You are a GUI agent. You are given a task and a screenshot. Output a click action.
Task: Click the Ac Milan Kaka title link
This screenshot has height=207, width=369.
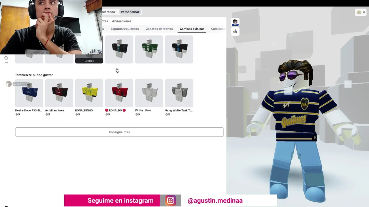click(54, 110)
